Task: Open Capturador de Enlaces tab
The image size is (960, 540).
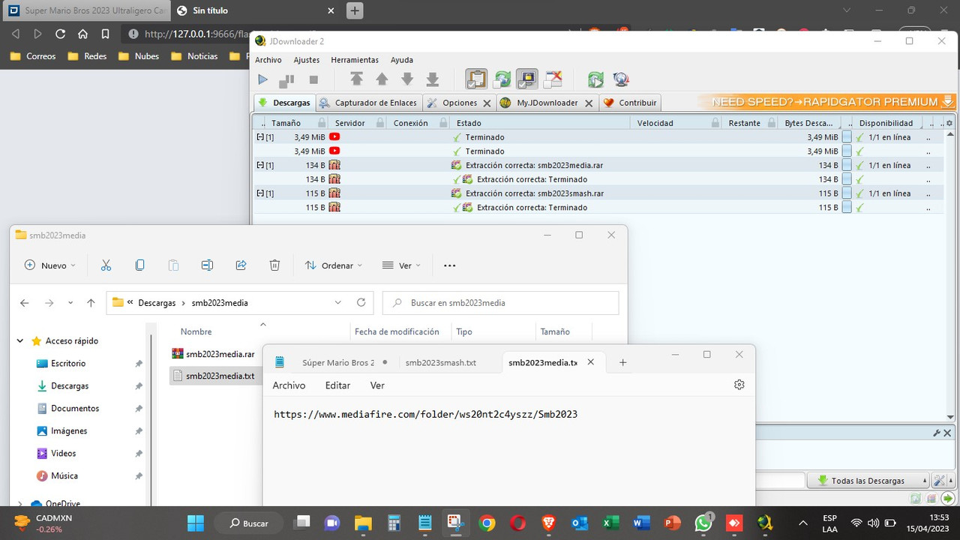Action: coord(367,103)
